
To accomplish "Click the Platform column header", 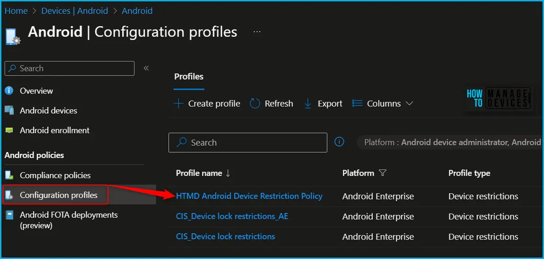I will pos(358,173).
